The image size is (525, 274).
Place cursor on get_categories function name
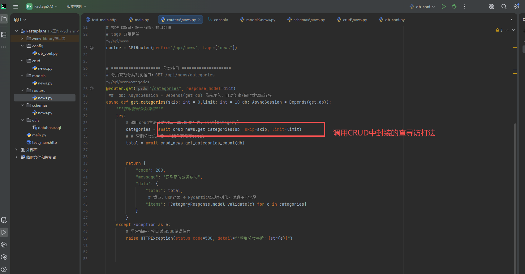click(x=148, y=102)
